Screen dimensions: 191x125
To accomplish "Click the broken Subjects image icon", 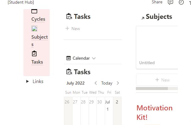I will 34,29.
